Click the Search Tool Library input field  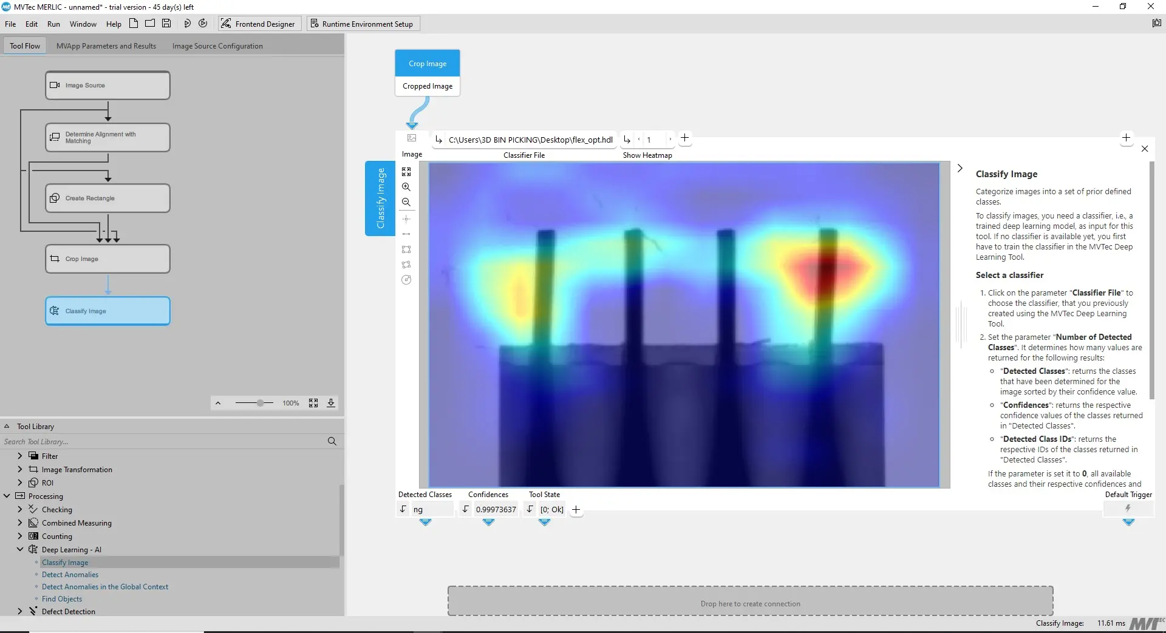(x=163, y=442)
